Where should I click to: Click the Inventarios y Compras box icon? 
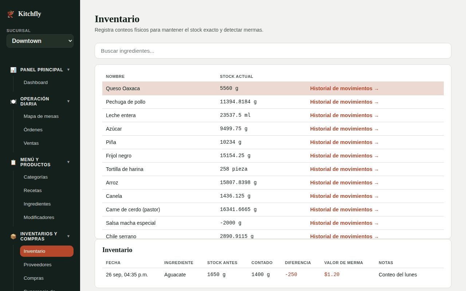[13, 236]
